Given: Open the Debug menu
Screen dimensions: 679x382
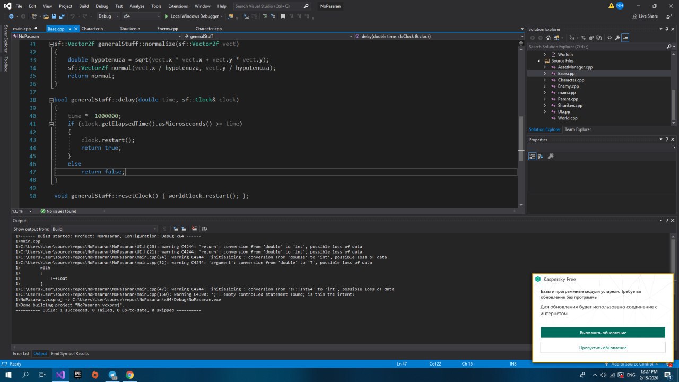Looking at the screenshot, I should 102,6.
